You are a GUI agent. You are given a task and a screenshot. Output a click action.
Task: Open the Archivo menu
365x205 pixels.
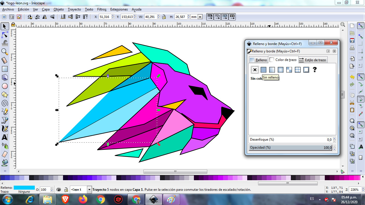pos(8,9)
